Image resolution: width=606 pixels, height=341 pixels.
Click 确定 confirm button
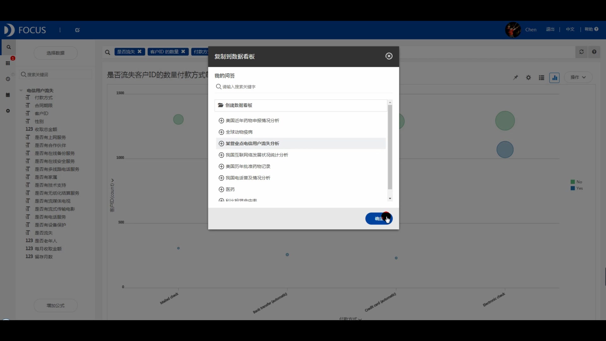point(378,218)
